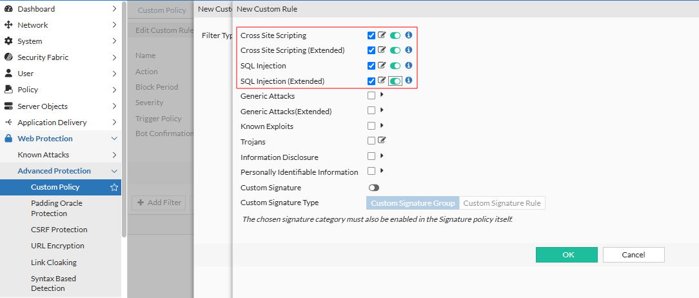Click edit icon for Cross Site Scripting (Extended)
Screen dimensions: 699x298
(x=382, y=50)
